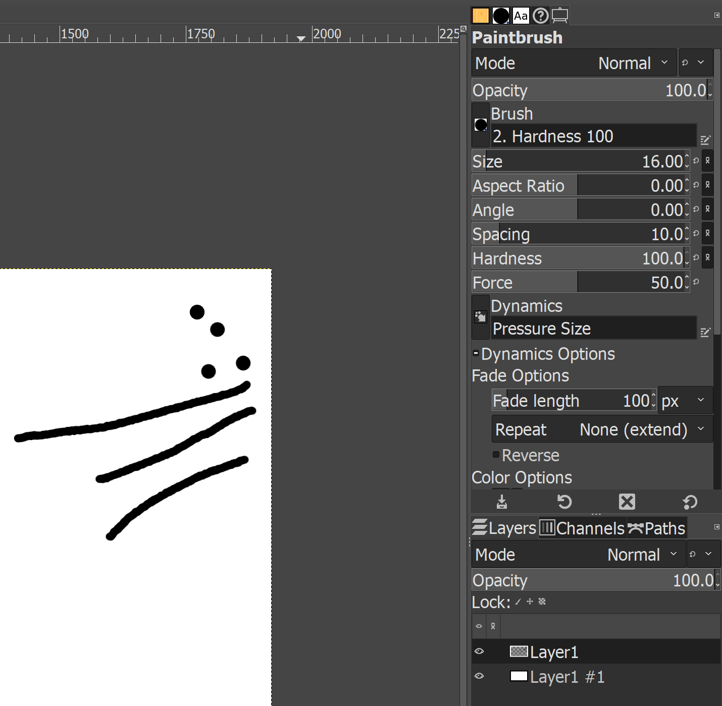
Task: Enable the Reverse fade checkbox
Action: [x=496, y=455]
